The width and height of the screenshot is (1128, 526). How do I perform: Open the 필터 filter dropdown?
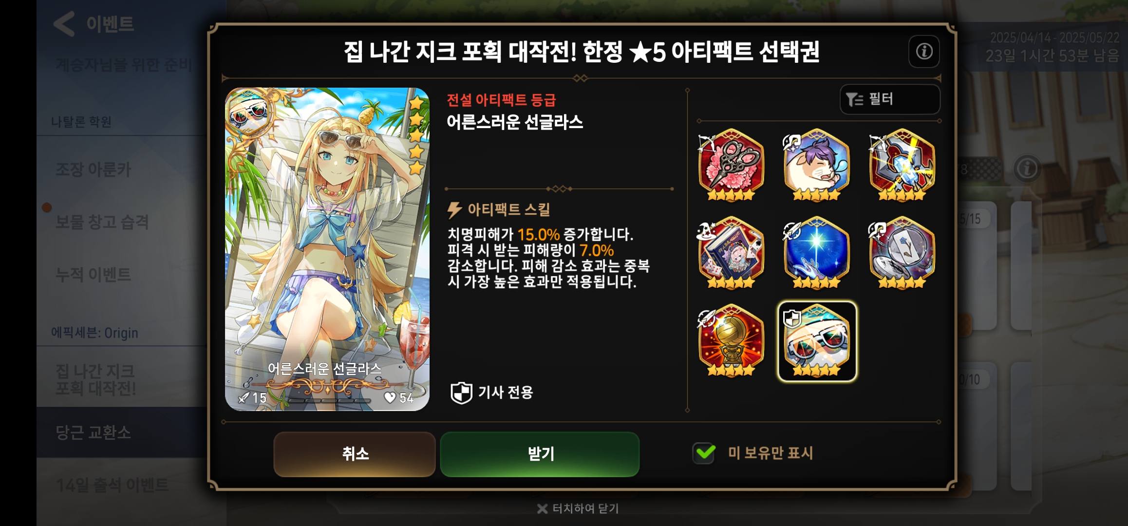pos(890,99)
